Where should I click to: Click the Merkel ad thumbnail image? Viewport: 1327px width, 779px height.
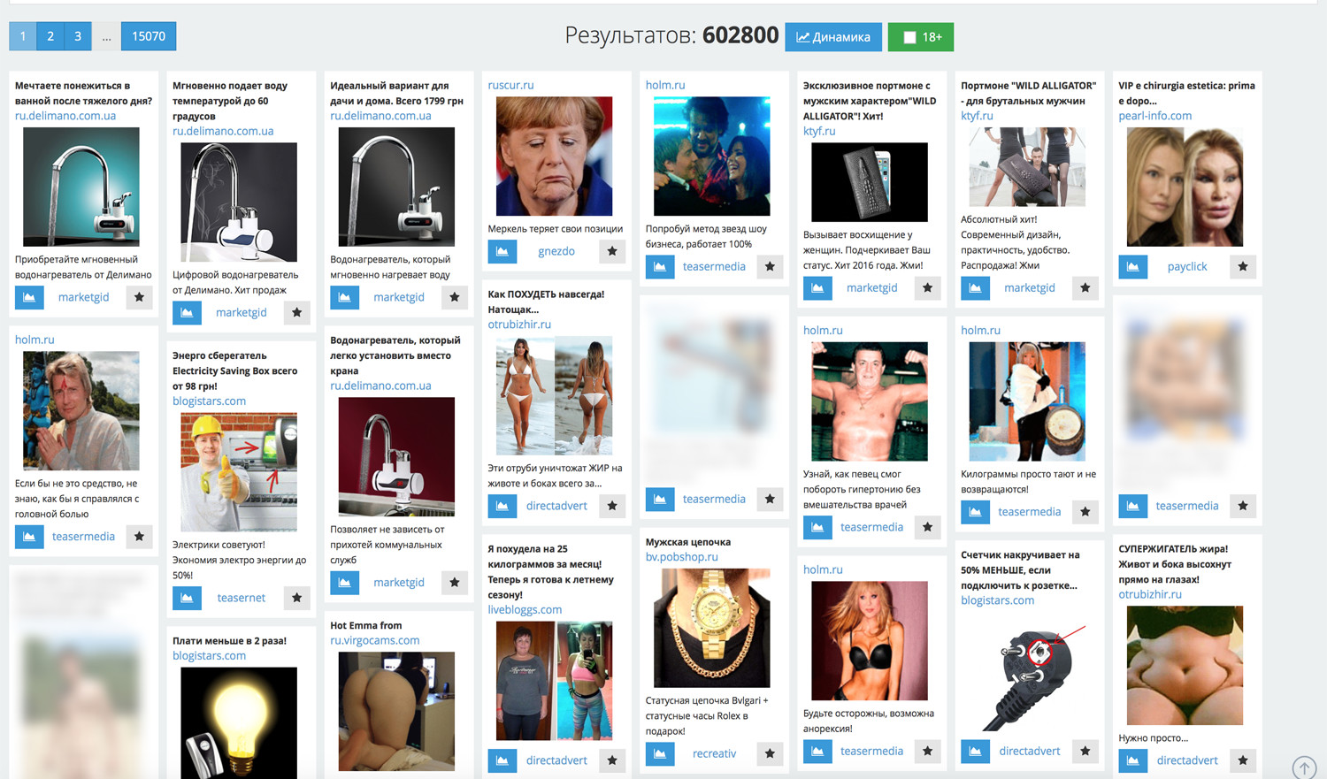pos(554,157)
